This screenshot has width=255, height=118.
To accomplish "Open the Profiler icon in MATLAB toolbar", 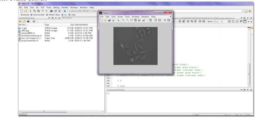I will point(60,11).
